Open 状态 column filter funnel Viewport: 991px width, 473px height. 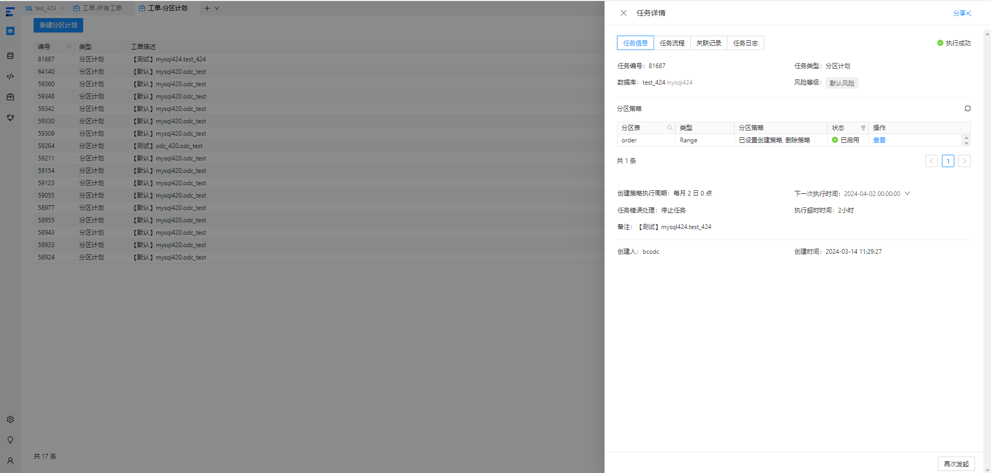[x=863, y=128]
